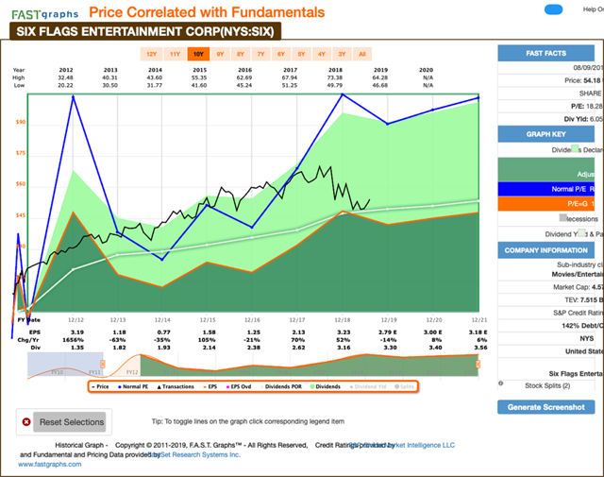This screenshot has height=477, width=604.
Task: Choose the 5Y time range
Action: point(302,54)
